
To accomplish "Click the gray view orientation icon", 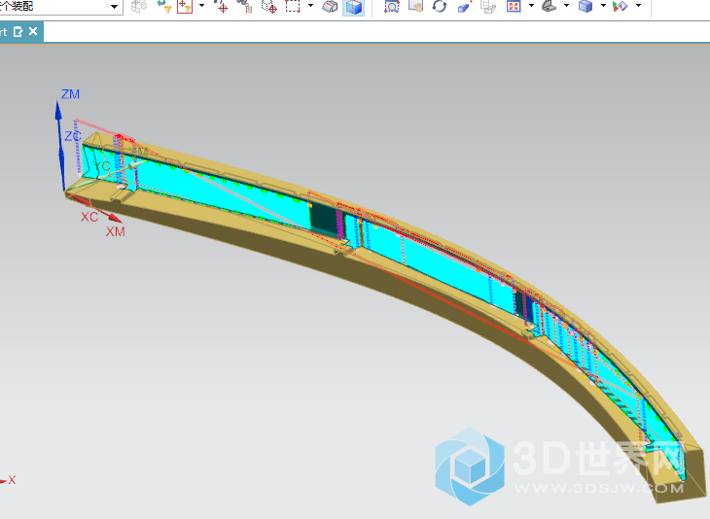I will pyautogui.click(x=549, y=7).
